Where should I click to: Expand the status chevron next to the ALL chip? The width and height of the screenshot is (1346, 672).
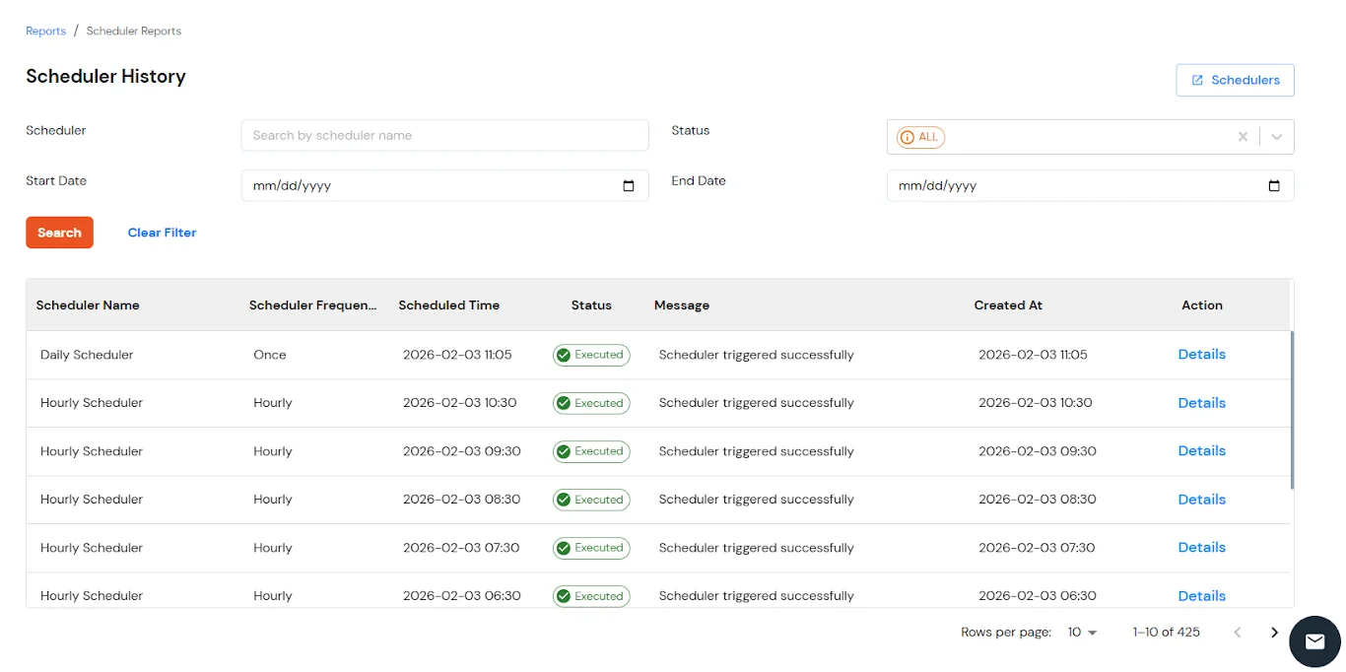1277,137
